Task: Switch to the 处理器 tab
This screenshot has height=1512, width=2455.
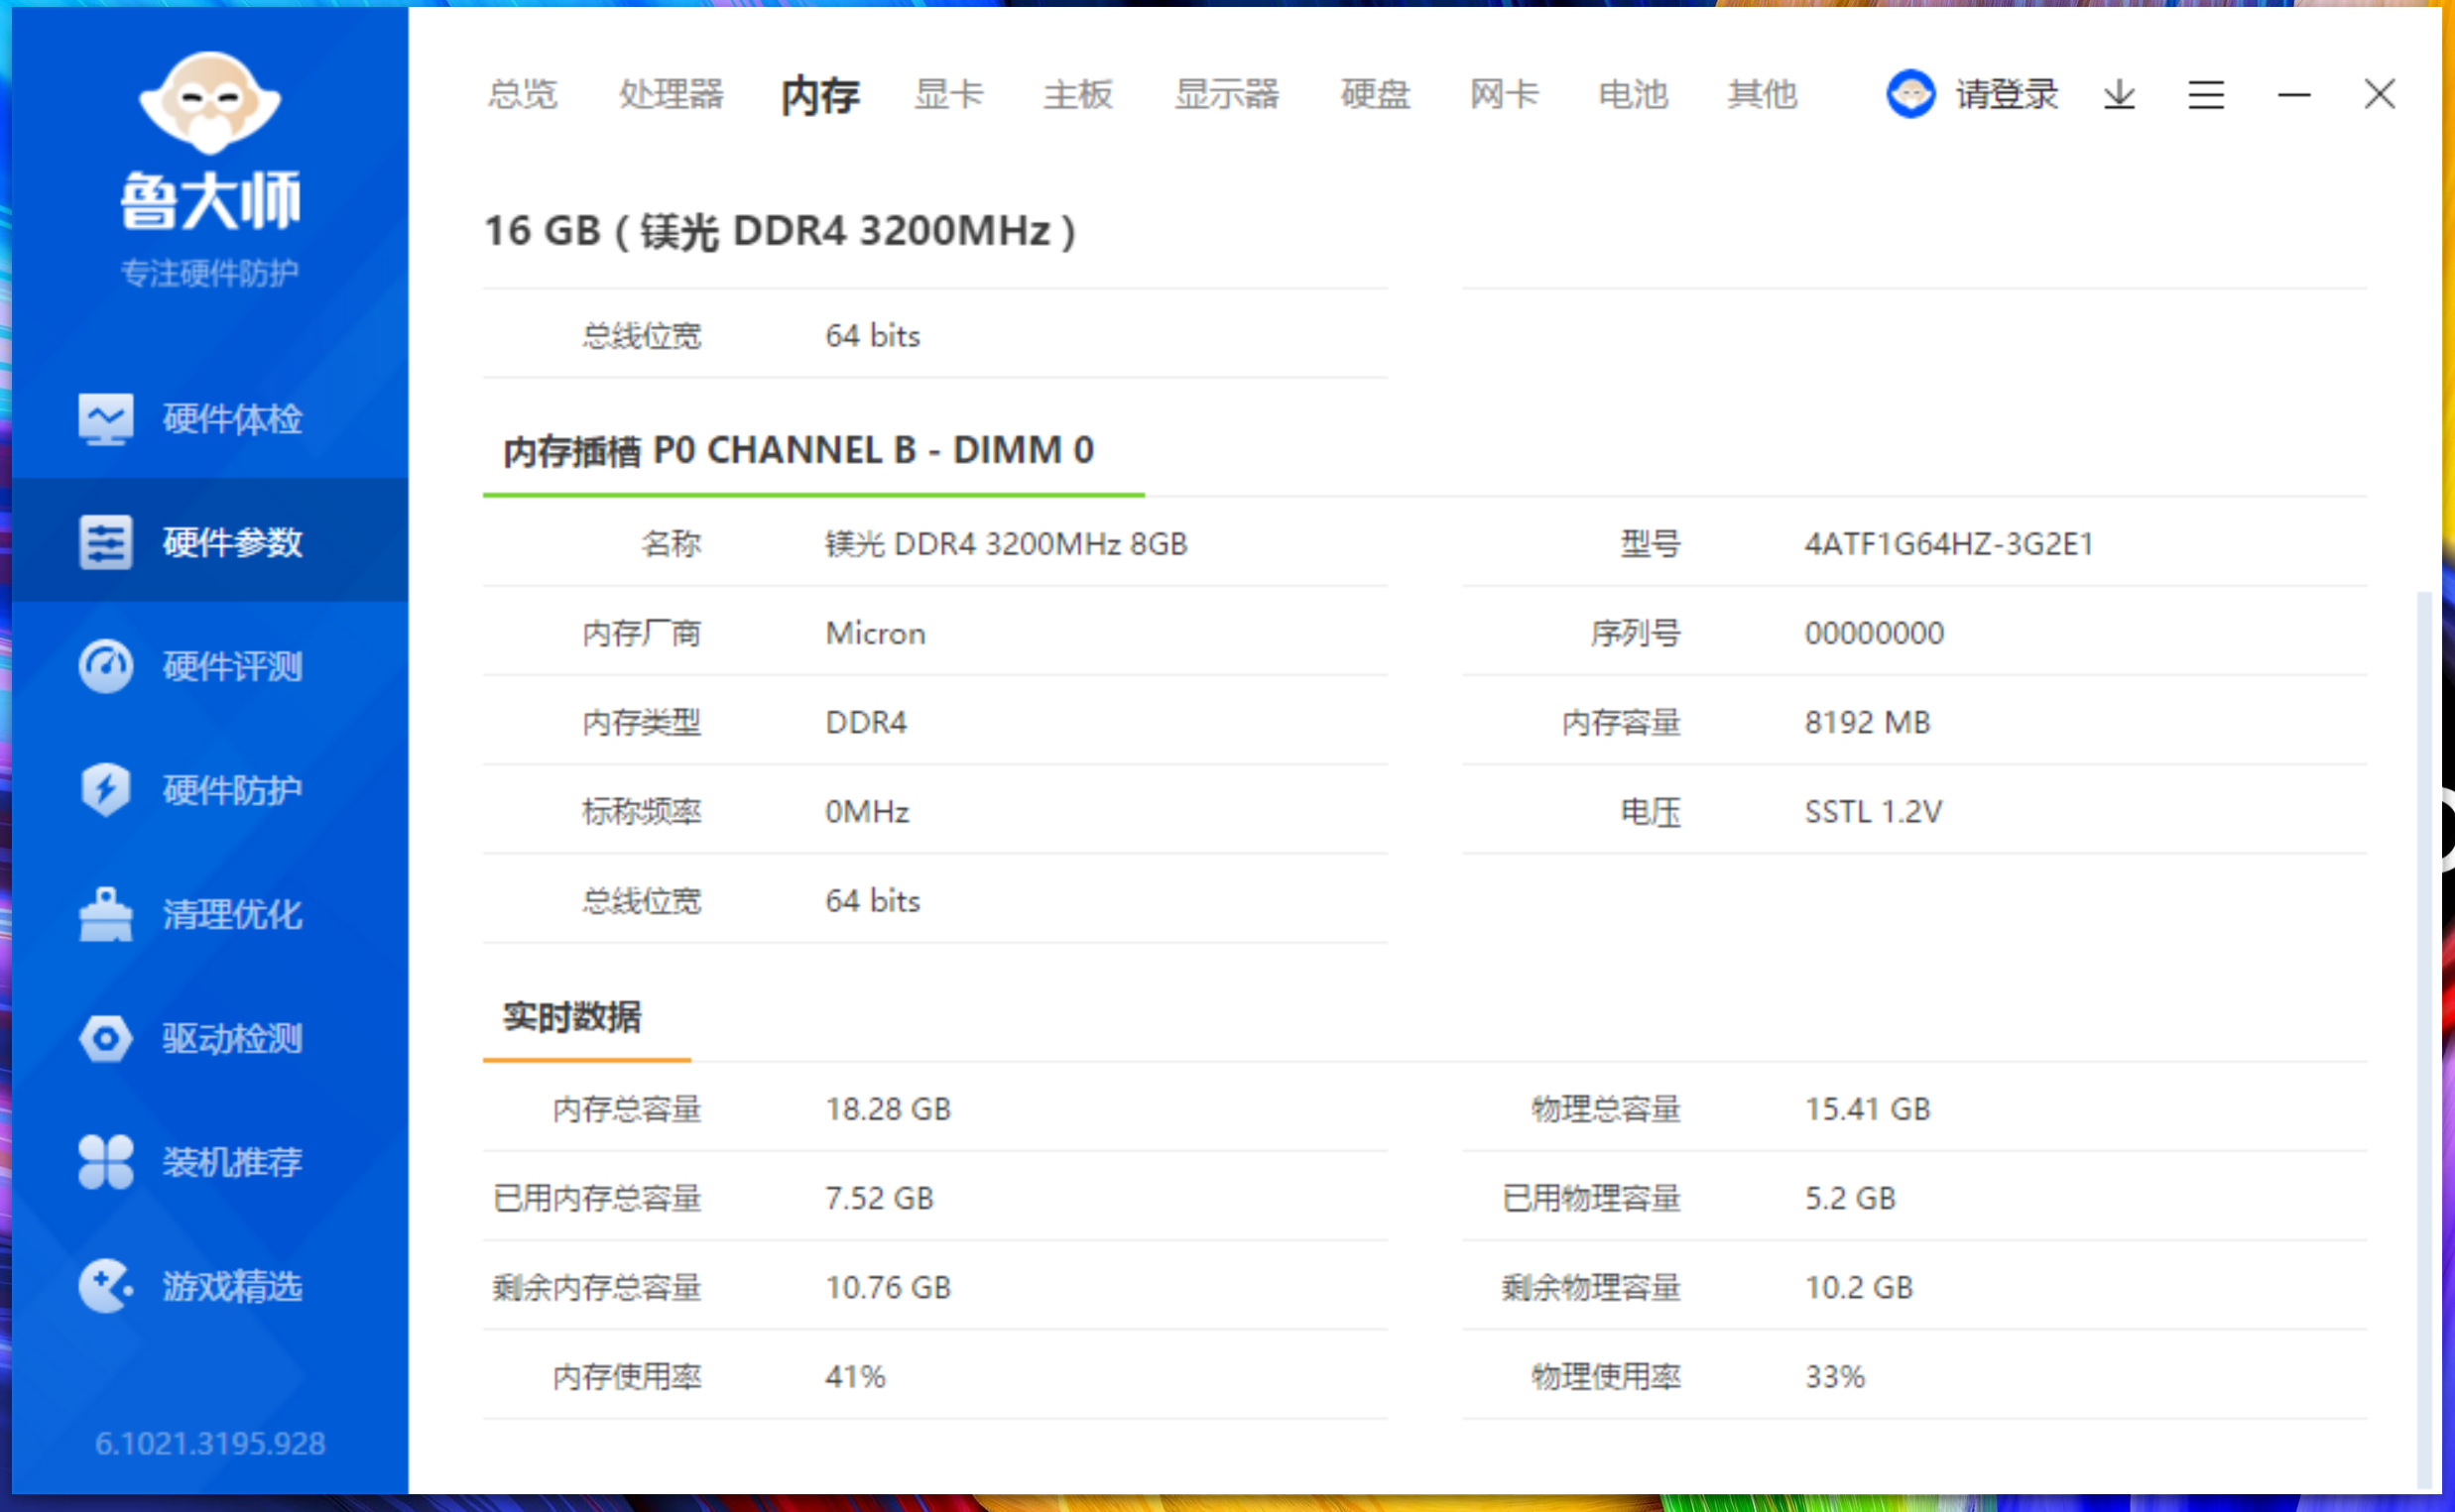Action: click(671, 95)
